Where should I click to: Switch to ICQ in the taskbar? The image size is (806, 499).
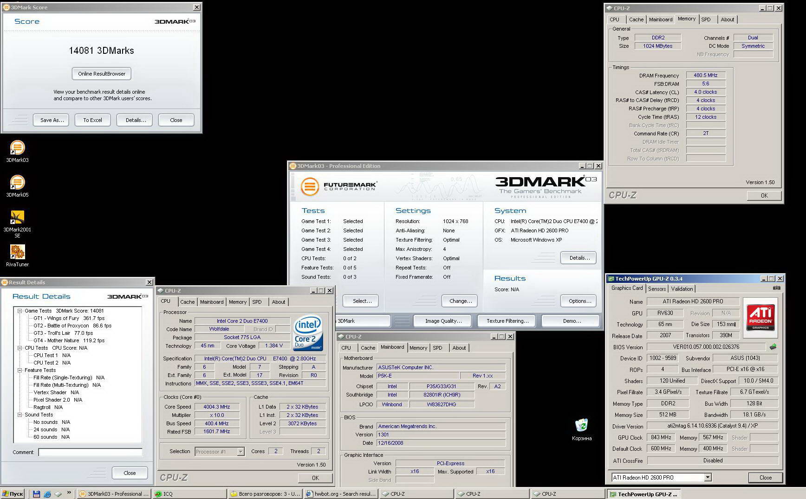[189, 494]
